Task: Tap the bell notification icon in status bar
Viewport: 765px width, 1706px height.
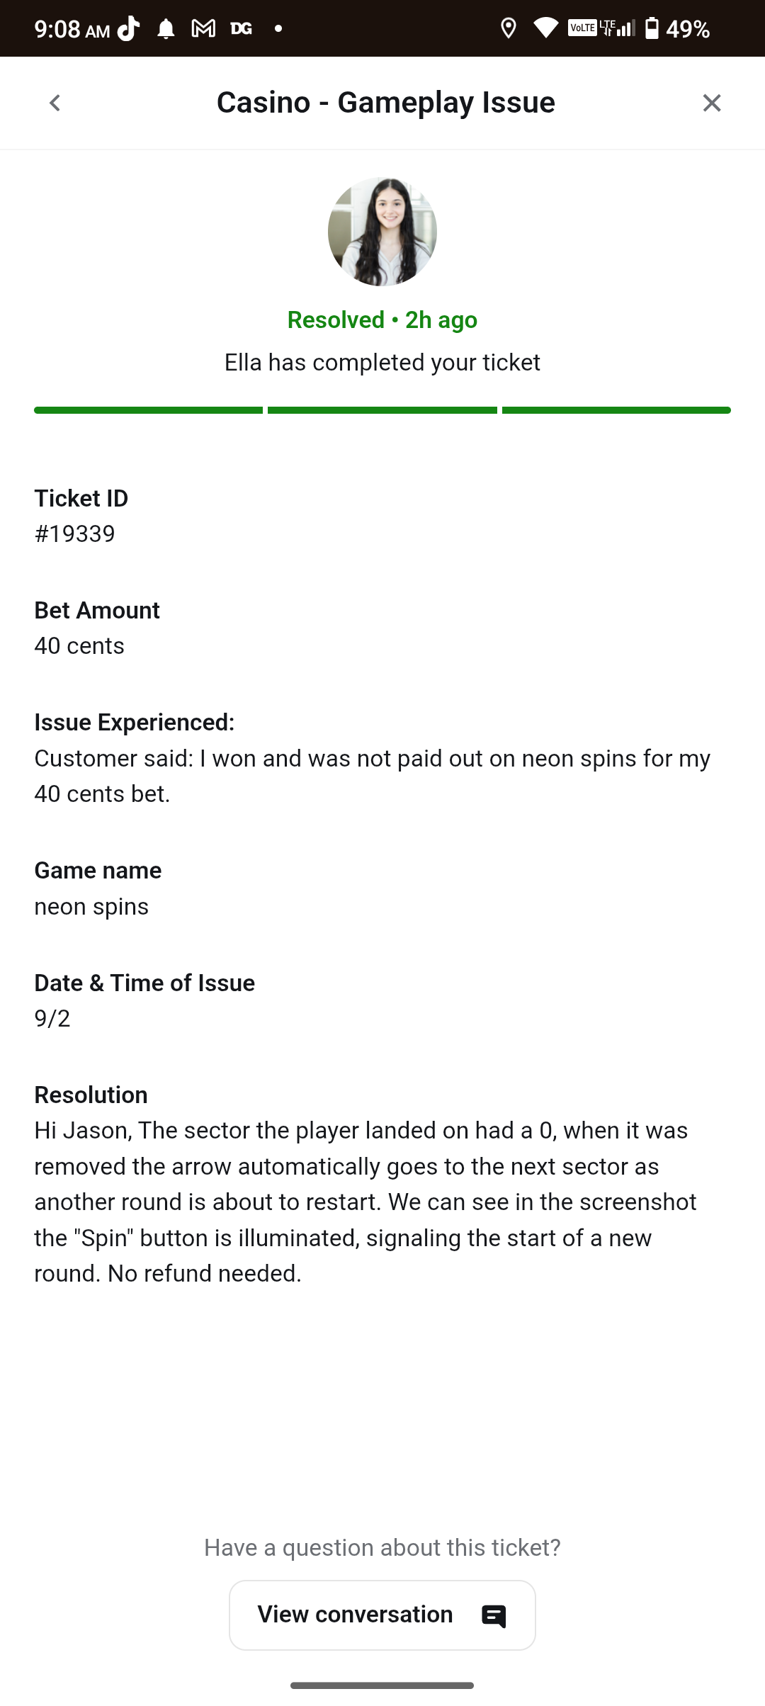Action: (x=166, y=29)
